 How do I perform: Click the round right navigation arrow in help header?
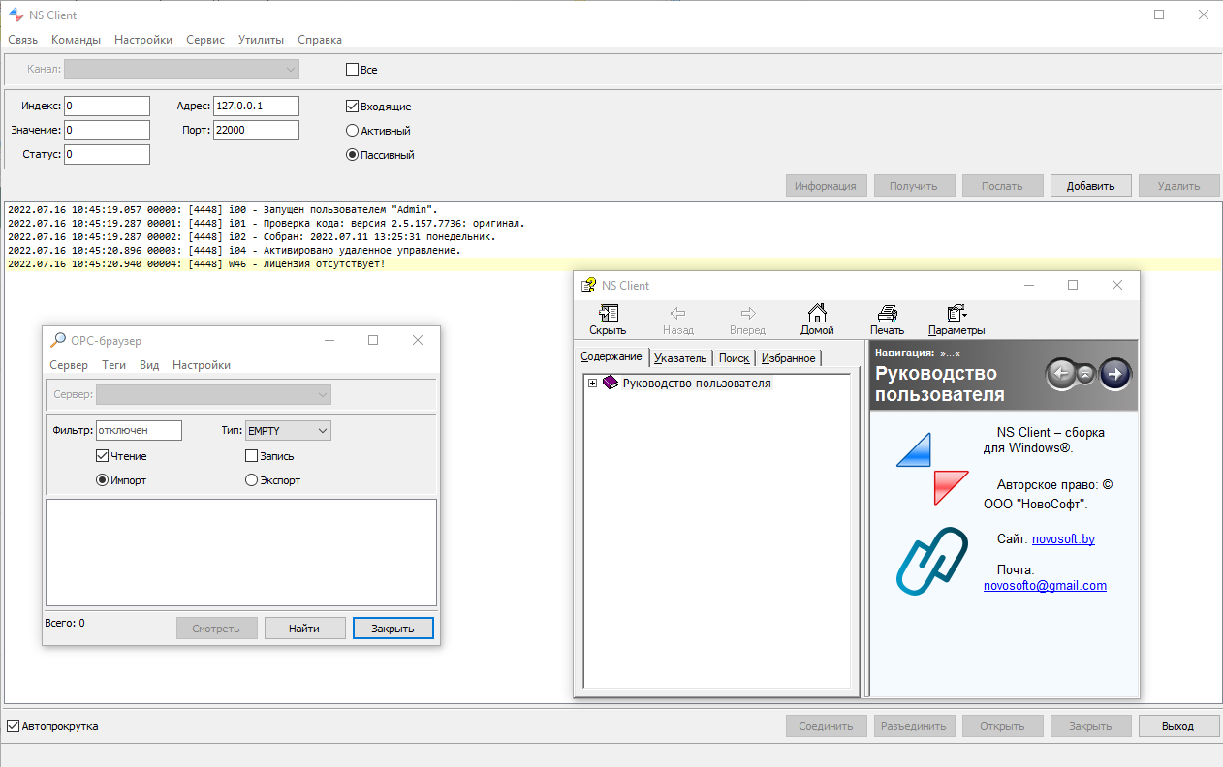pyautogui.click(x=1115, y=373)
